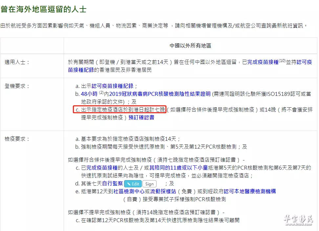The width and height of the screenshot is (319, 231).
Task: Click the 適用人士： row label
Action: [x=17, y=62]
